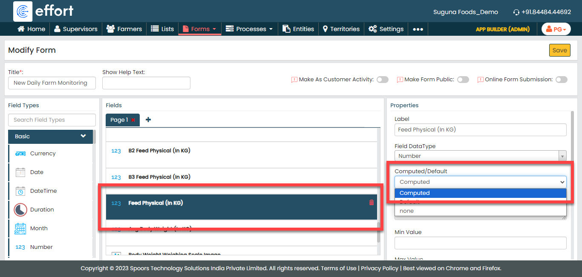Open the Privacy Policy link

tap(379, 268)
